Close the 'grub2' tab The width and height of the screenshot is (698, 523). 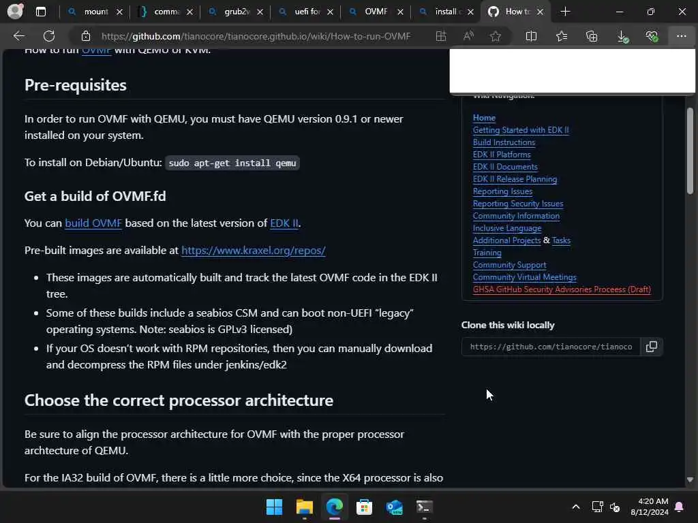[260, 12]
